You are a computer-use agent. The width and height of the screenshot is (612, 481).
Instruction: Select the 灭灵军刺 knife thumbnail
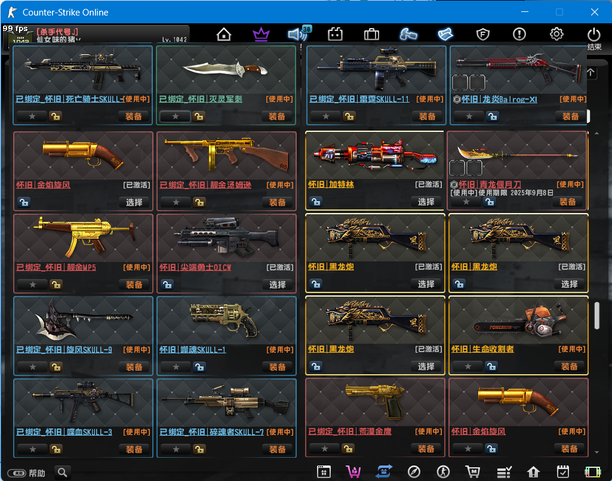point(226,70)
